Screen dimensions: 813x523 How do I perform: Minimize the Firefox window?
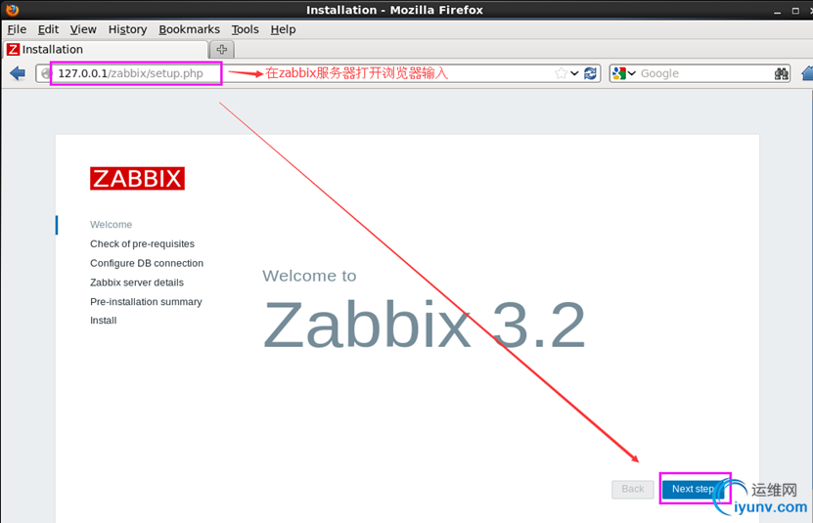[x=777, y=11]
